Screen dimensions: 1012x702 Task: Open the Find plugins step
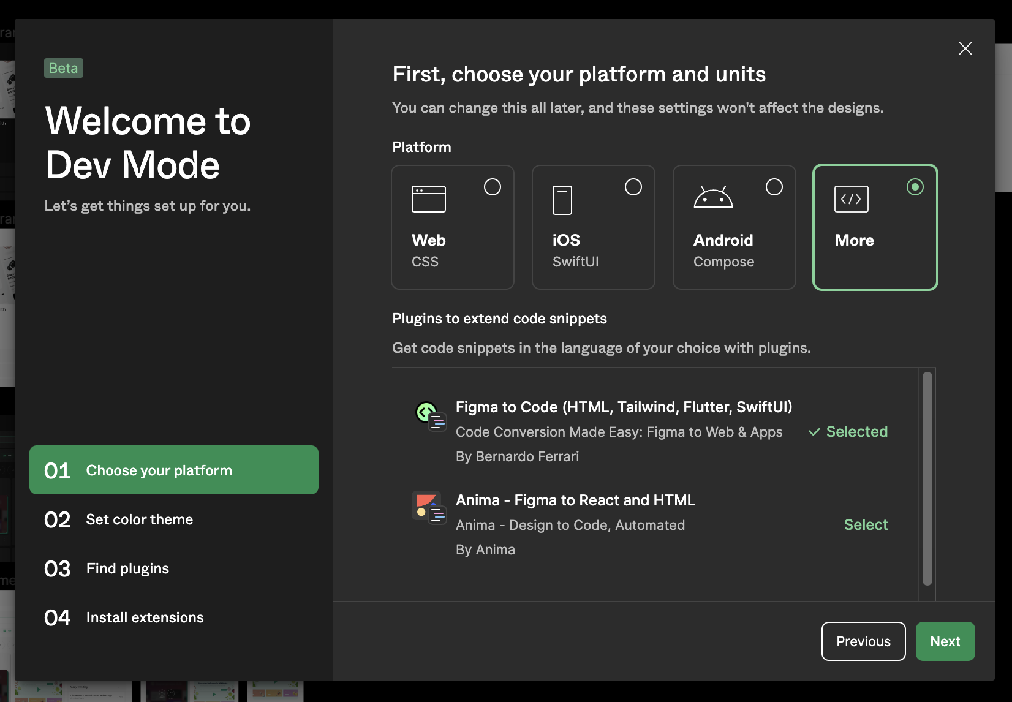127,568
